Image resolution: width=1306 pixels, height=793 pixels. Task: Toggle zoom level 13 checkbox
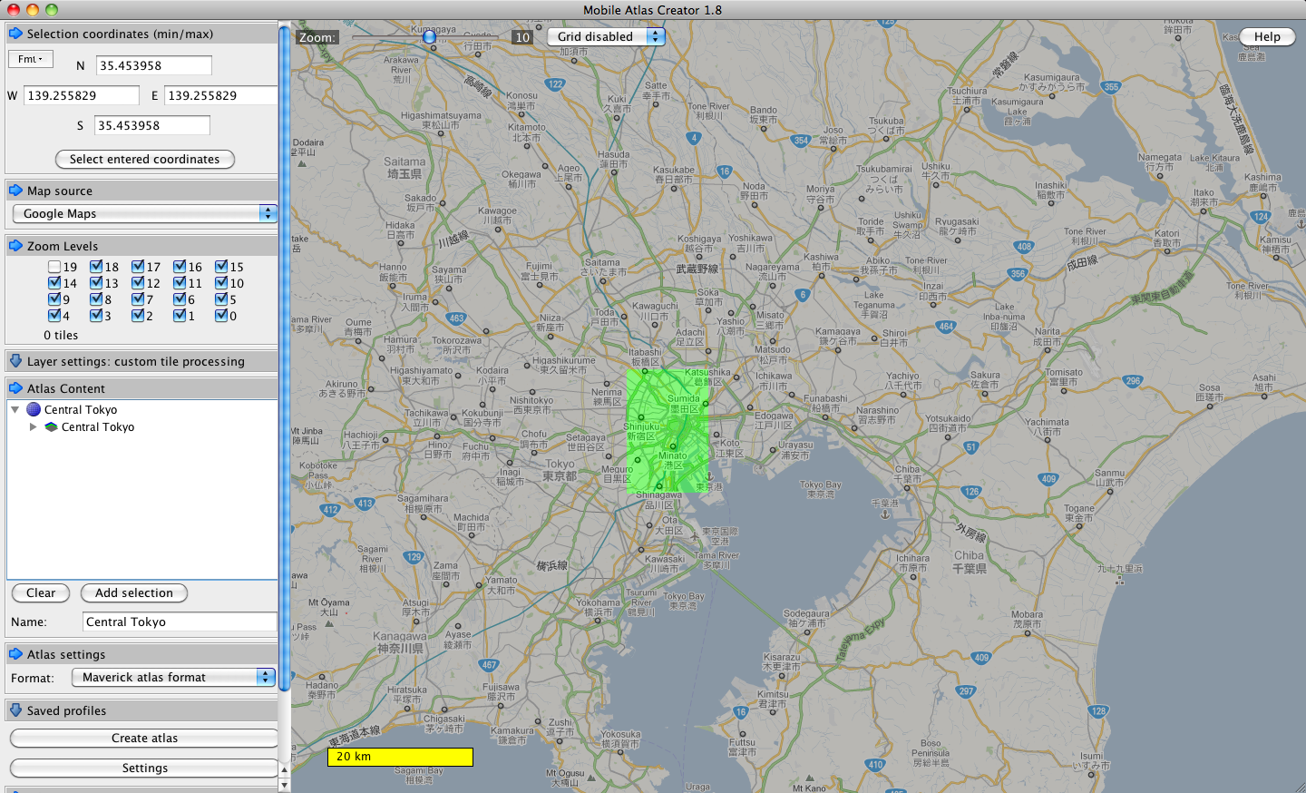(x=96, y=283)
